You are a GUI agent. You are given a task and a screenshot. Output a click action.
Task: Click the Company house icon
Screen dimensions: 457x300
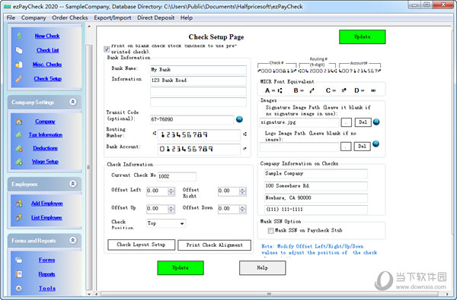point(19,122)
